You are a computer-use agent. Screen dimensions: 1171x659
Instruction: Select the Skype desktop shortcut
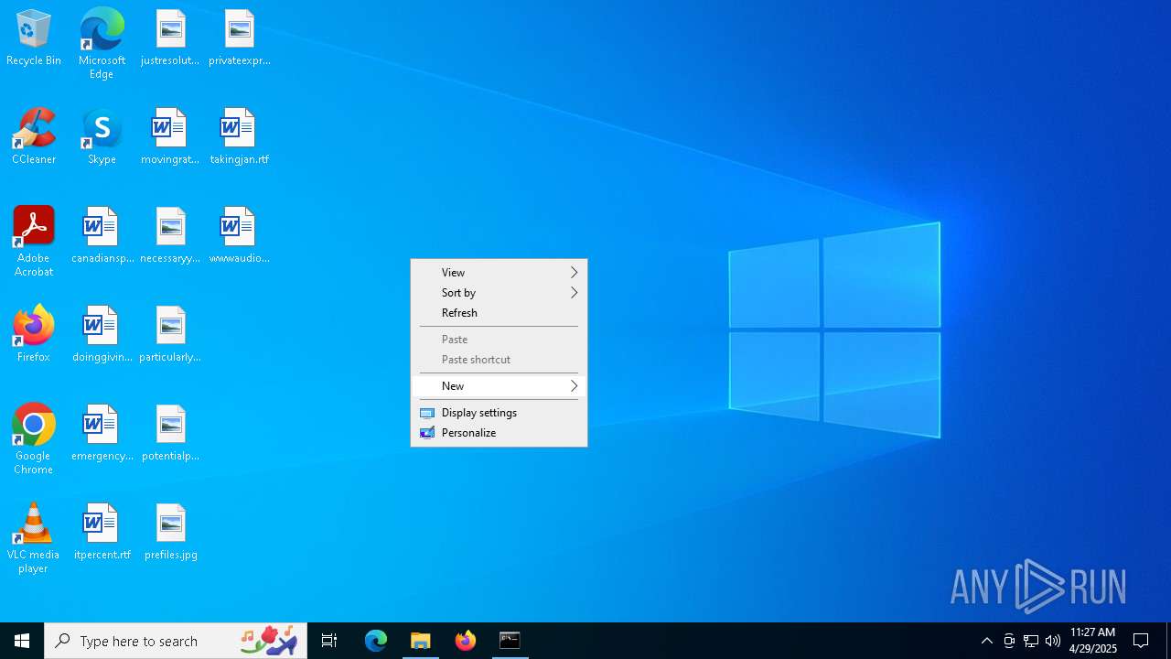tap(102, 136)
